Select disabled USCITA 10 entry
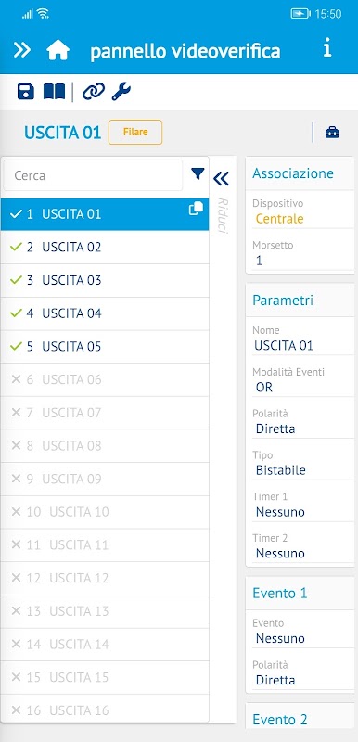Viewport: 358px width, 742px height. coord(105,512)
